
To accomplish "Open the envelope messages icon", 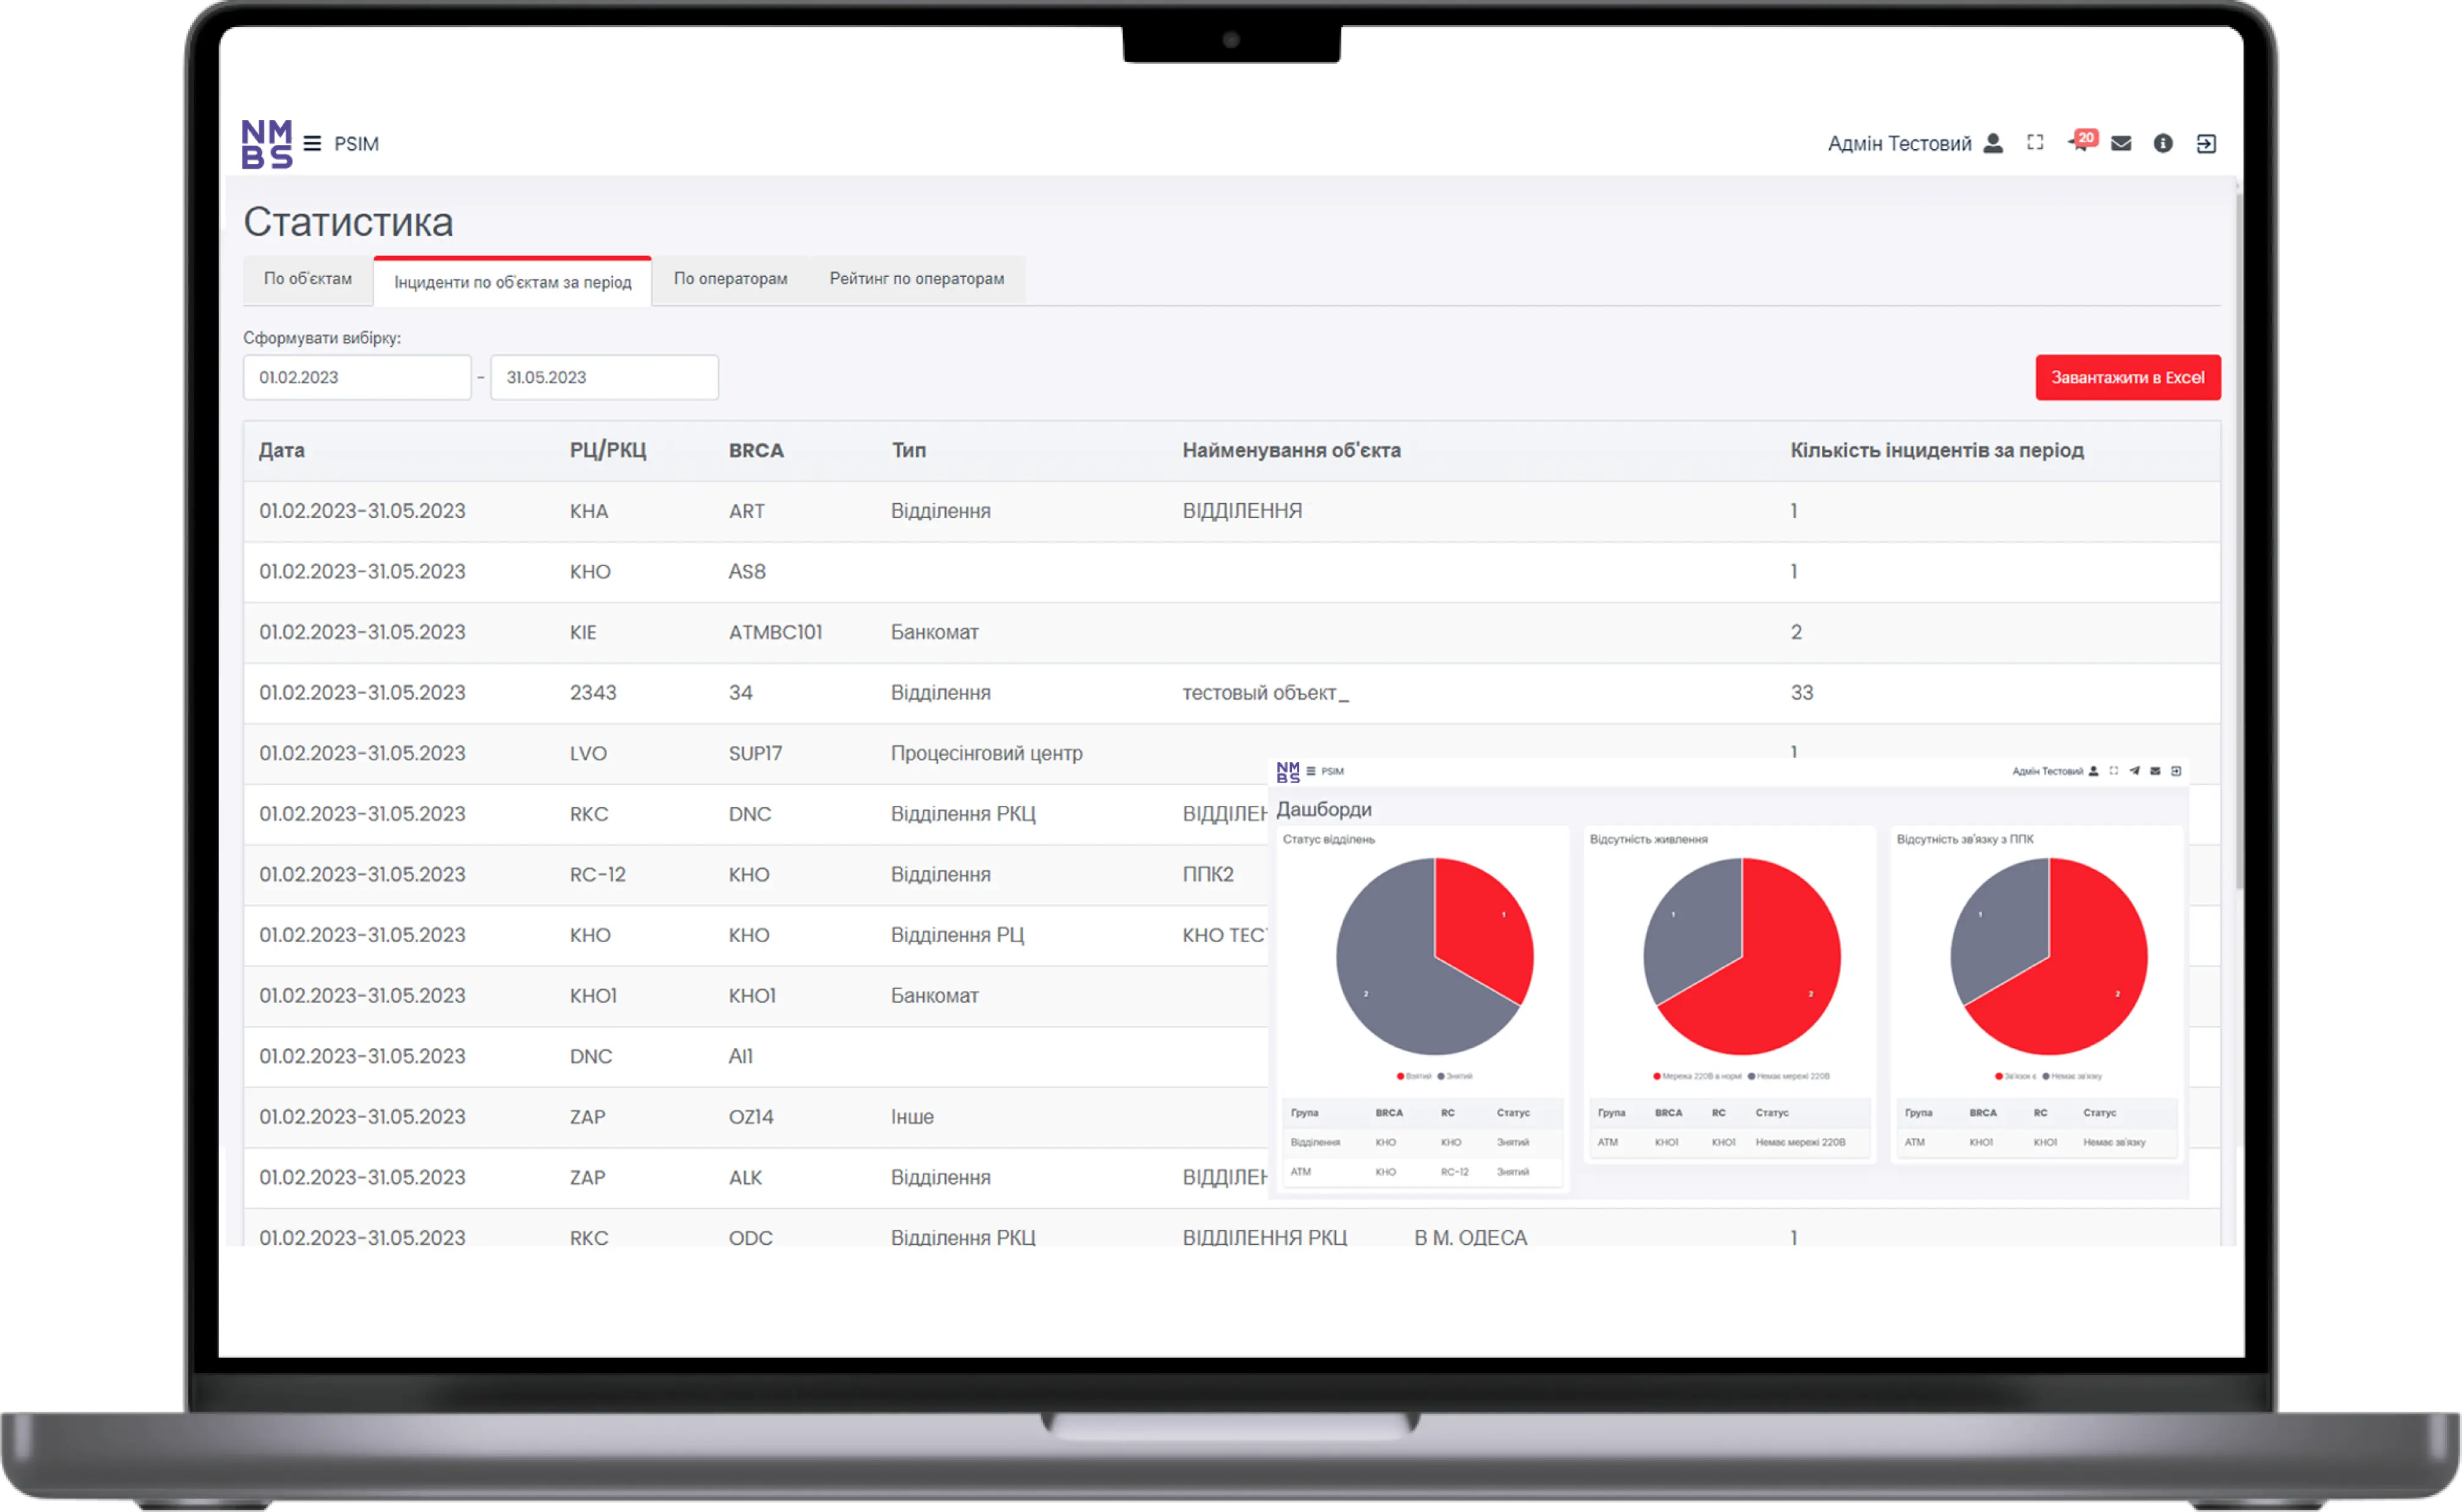I will pos(2121,144).
